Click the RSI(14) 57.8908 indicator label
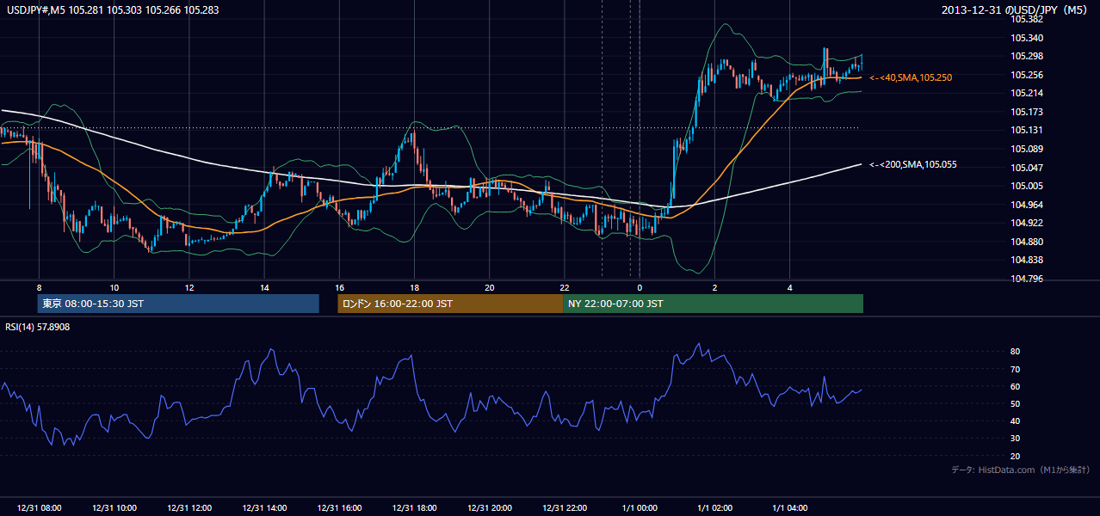1100x516 pixels. 38,327
